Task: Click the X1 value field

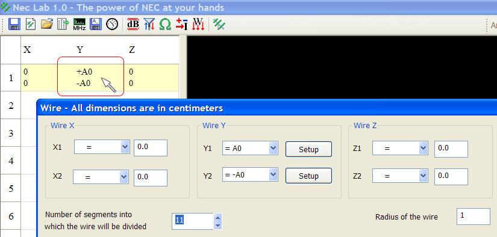Action: (x=151, y=148)
